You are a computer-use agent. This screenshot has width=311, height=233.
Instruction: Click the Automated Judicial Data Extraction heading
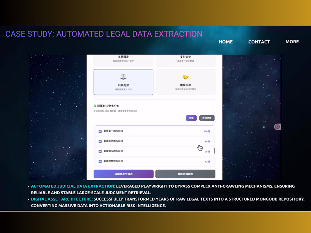point(73,186)
